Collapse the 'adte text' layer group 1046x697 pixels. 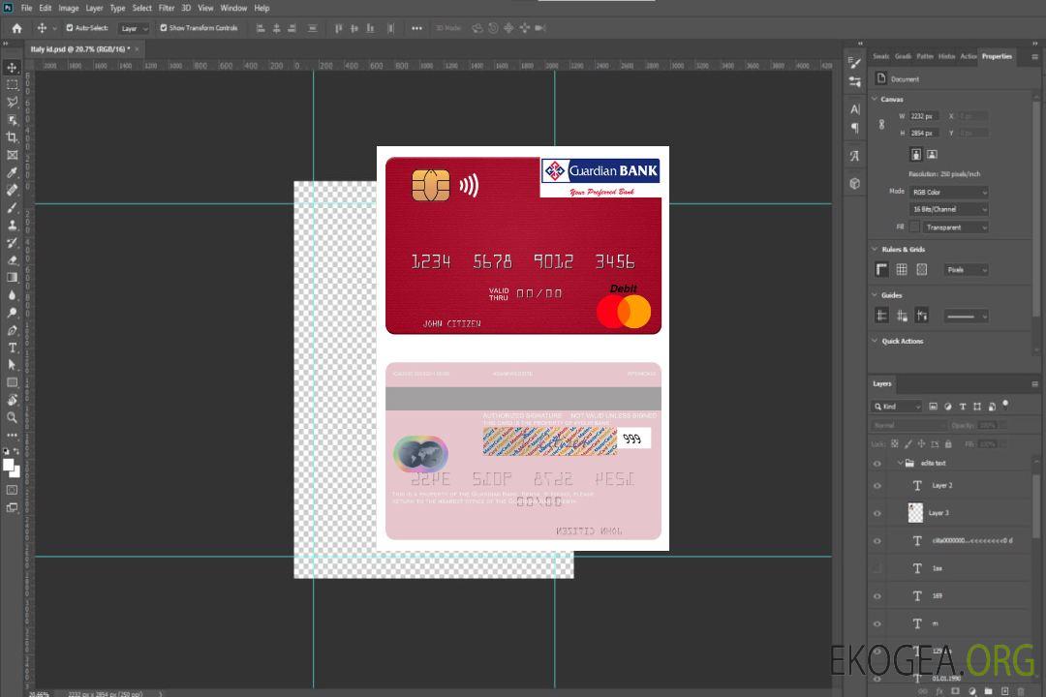(900, 463)
